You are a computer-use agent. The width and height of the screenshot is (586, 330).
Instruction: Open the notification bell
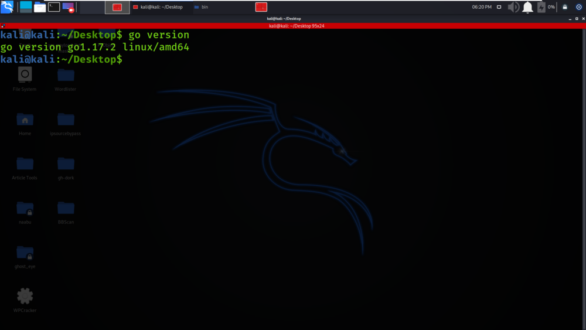(x=528, y=7)
